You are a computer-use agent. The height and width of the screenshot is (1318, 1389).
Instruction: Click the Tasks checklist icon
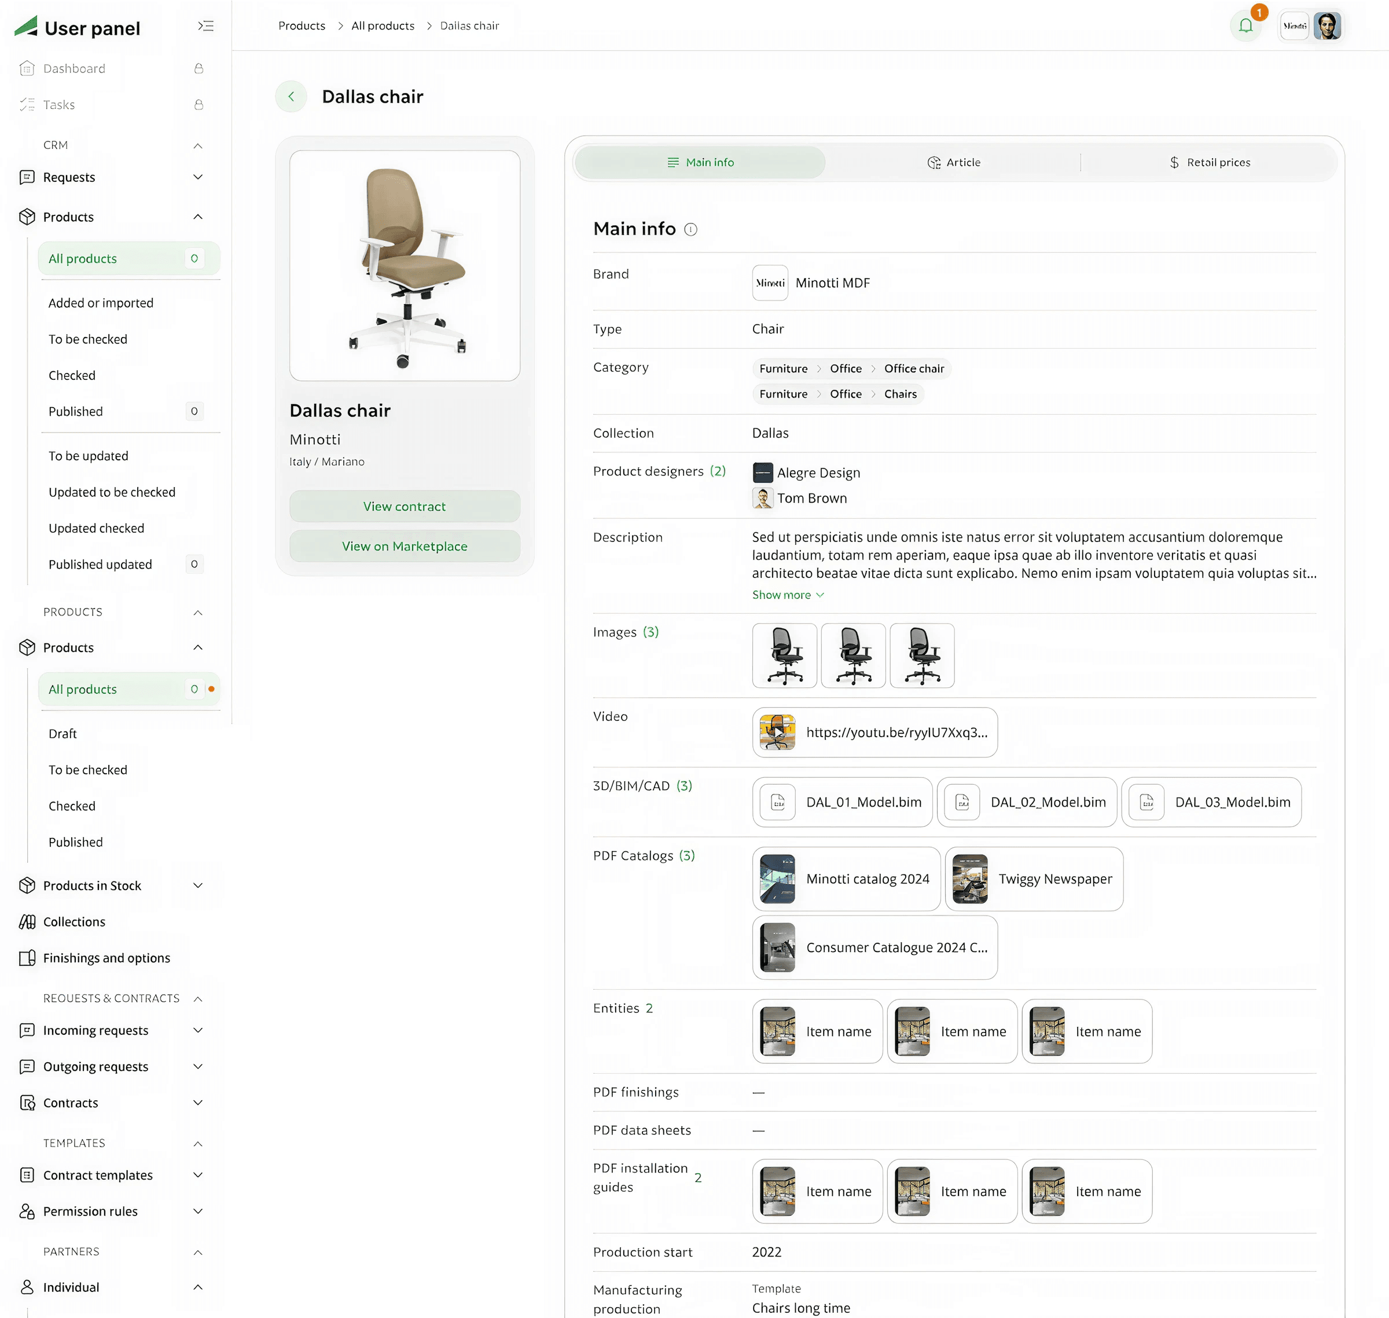27,105
